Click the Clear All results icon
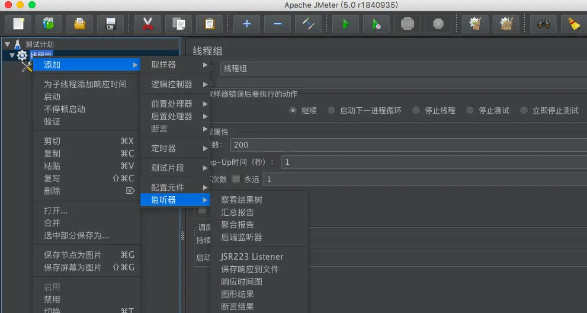 (506, 24)
